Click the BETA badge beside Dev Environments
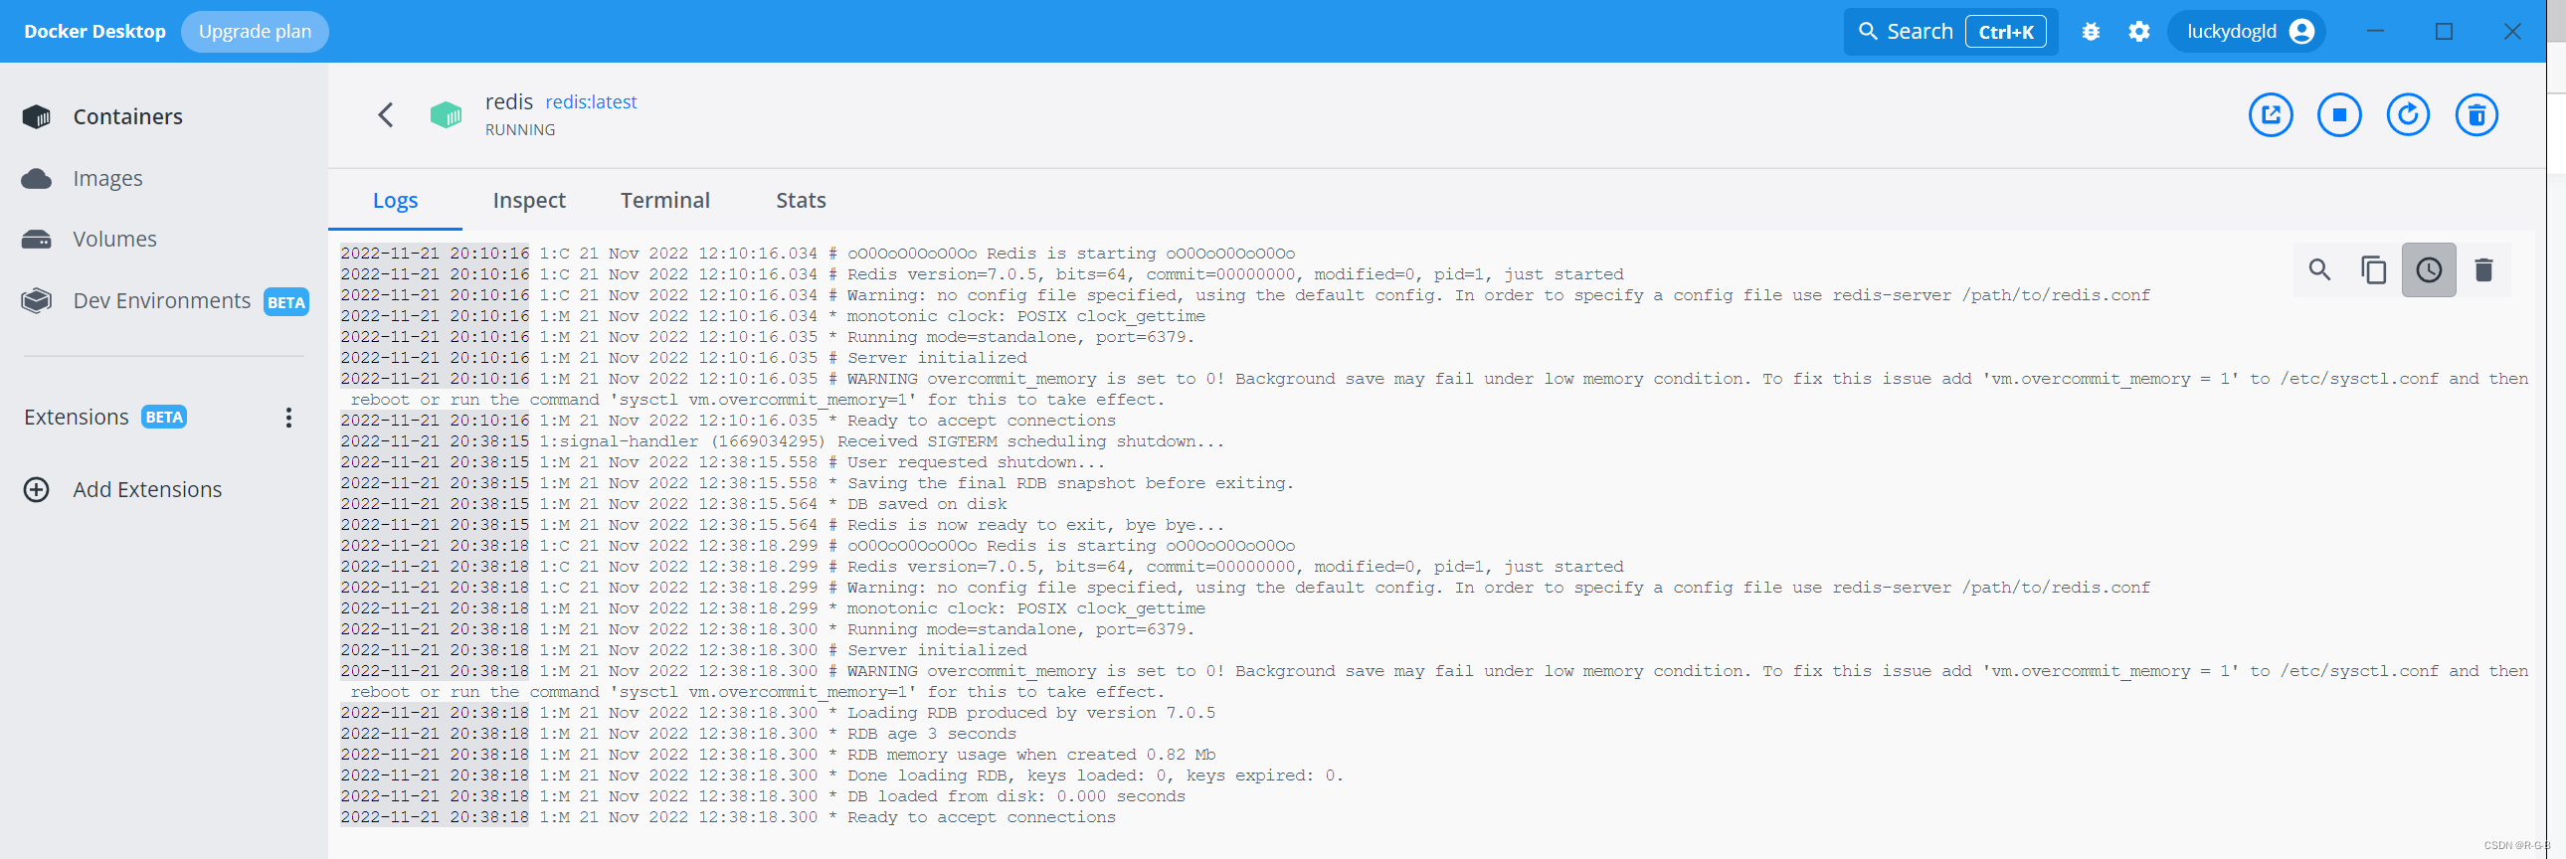The height and width of the screenshot is (859, 2566). [285, 302]
